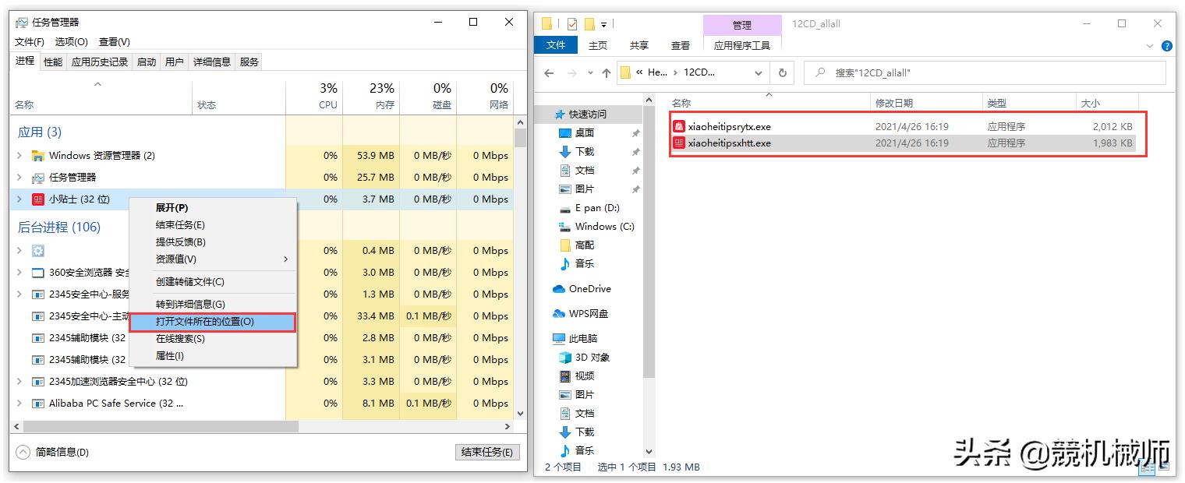
Task: Open the quick access toolbar customize dropdown
Action: (x=603, y=24)
